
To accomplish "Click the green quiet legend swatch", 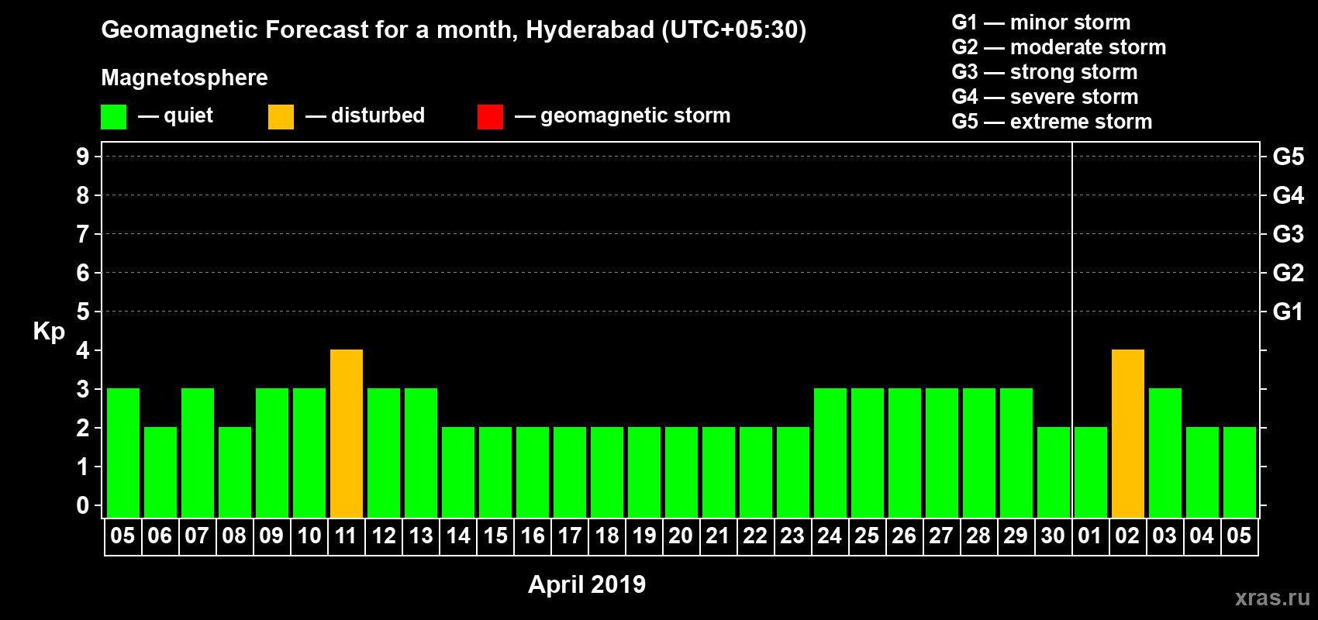I will 113,117.
